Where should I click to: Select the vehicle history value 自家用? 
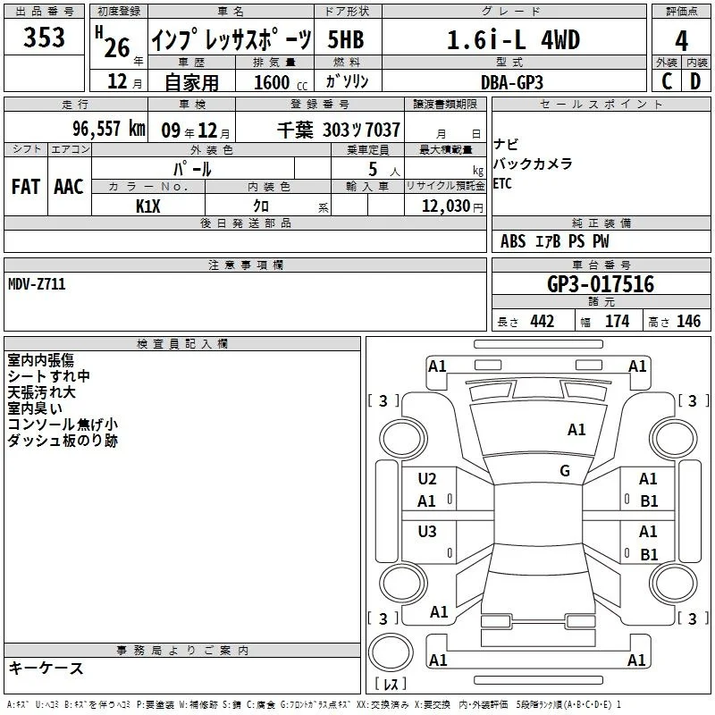point(191,82)
